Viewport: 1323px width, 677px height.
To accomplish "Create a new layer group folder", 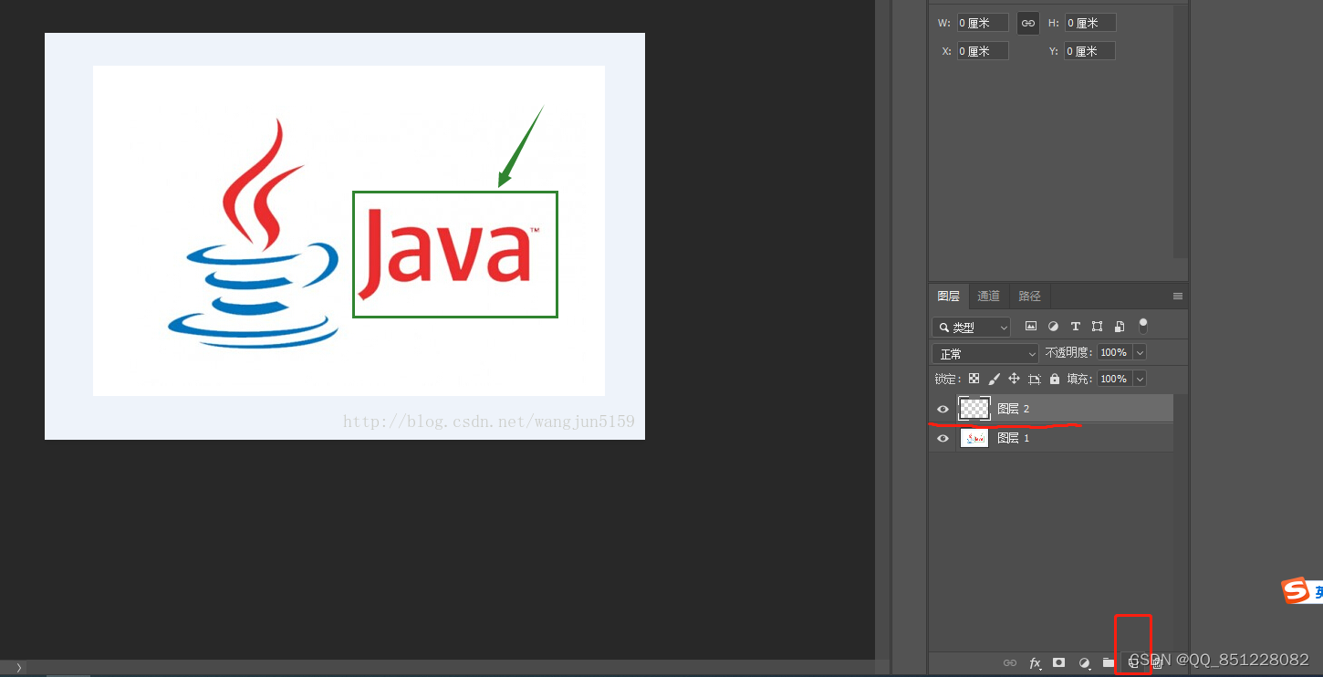I will click(1109, 663).
